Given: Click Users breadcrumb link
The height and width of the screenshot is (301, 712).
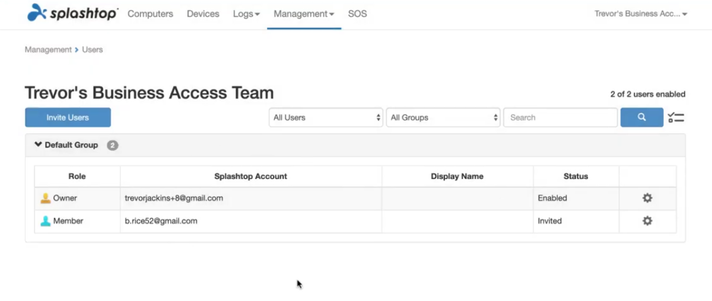Looking at the screenshot, I should [x=93, y=50].
